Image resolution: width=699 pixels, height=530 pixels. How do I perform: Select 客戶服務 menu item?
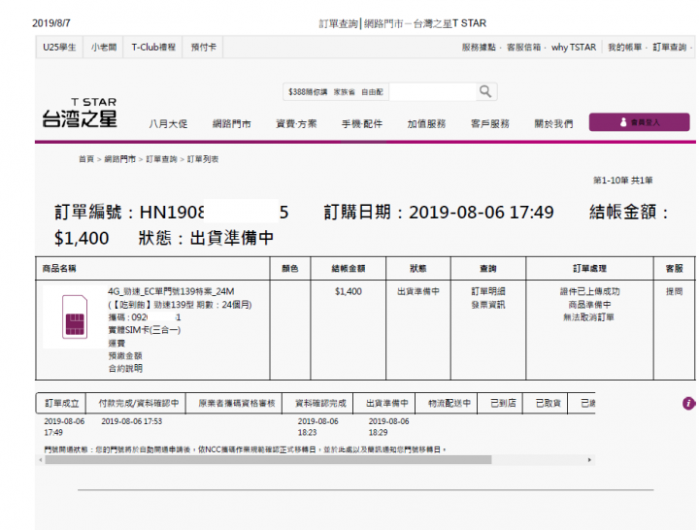[x=490, y=124]
